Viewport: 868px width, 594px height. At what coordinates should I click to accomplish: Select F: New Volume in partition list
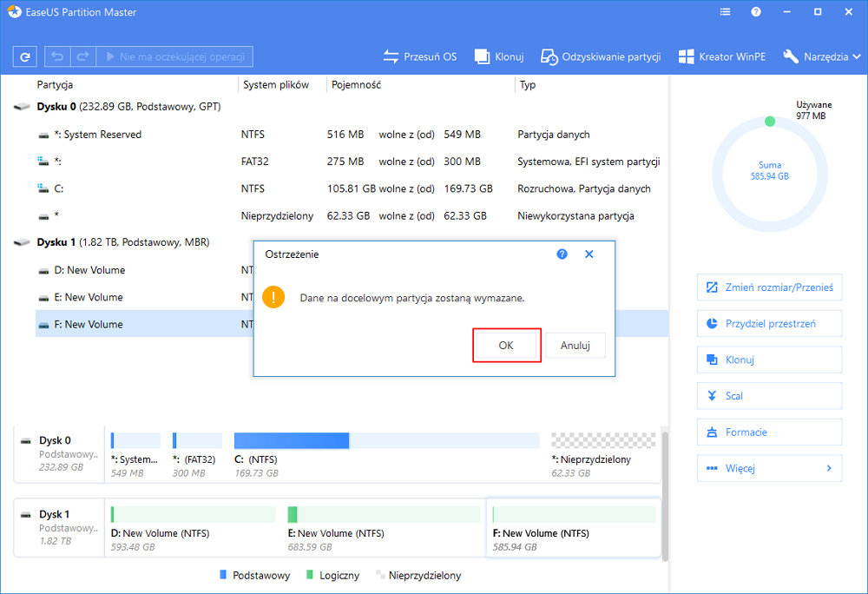coord(144,325)
